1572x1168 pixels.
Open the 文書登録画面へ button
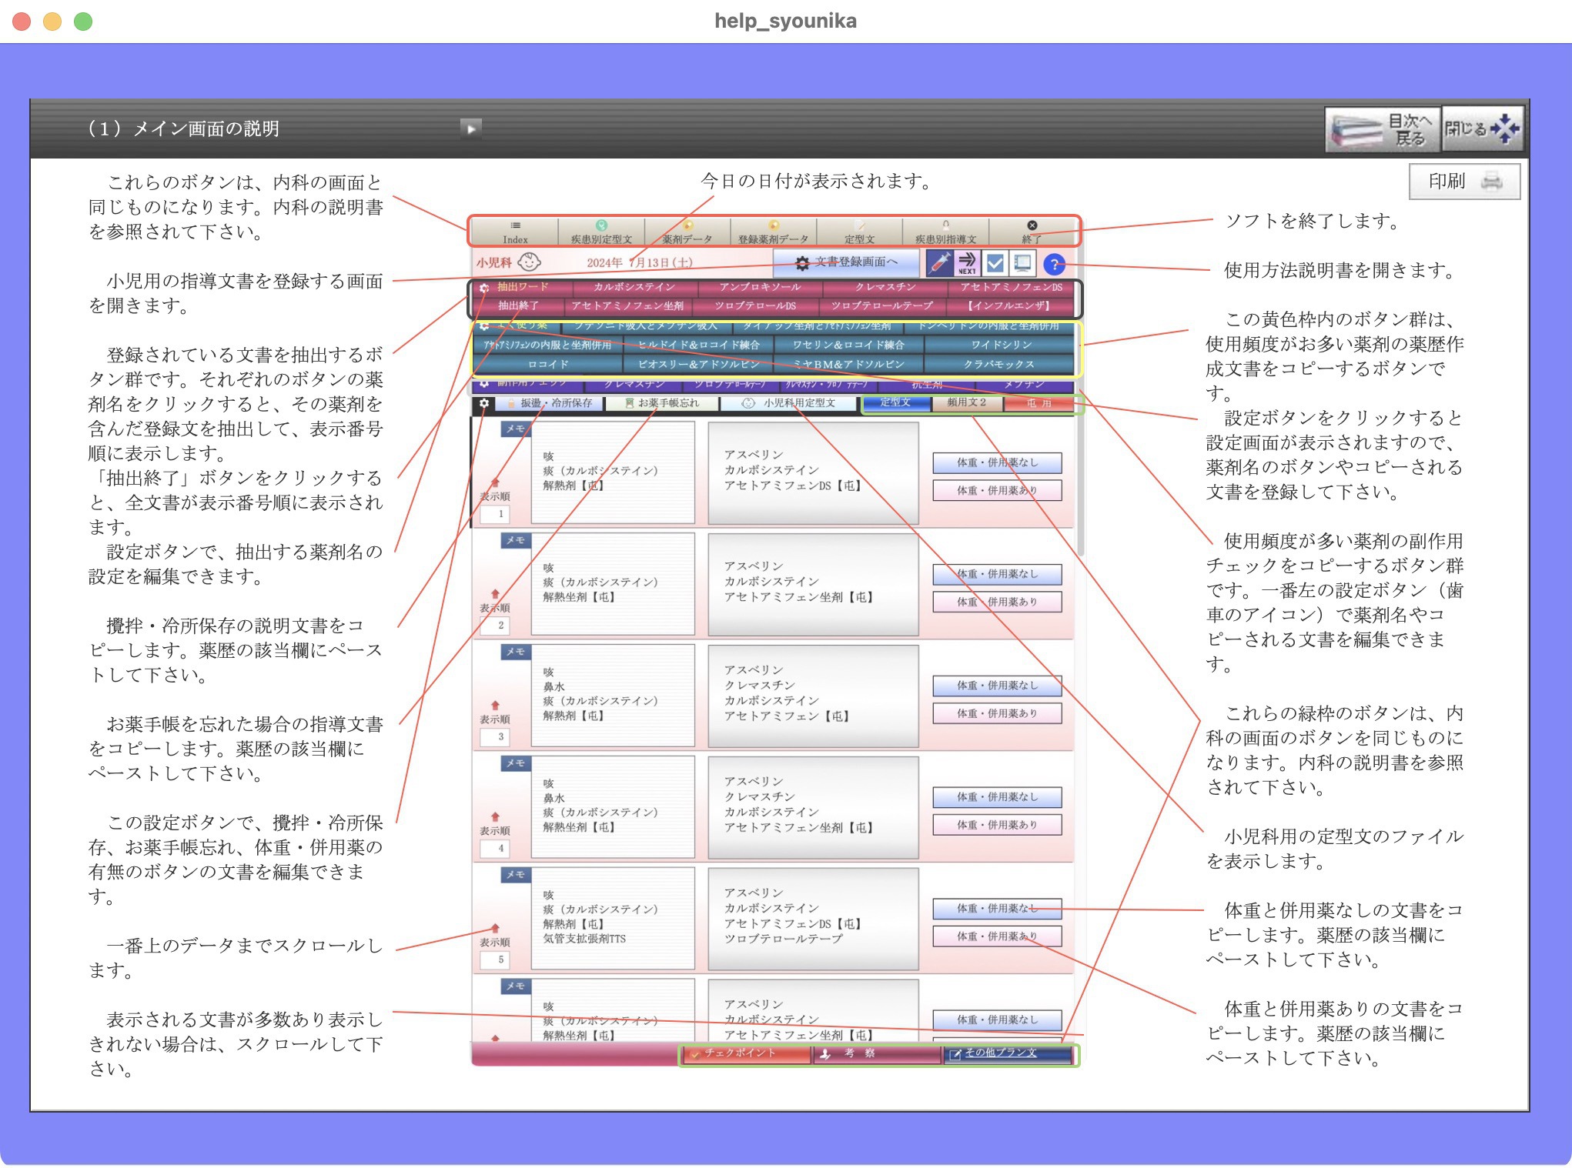pyautogui.click(x=846, y=262)
